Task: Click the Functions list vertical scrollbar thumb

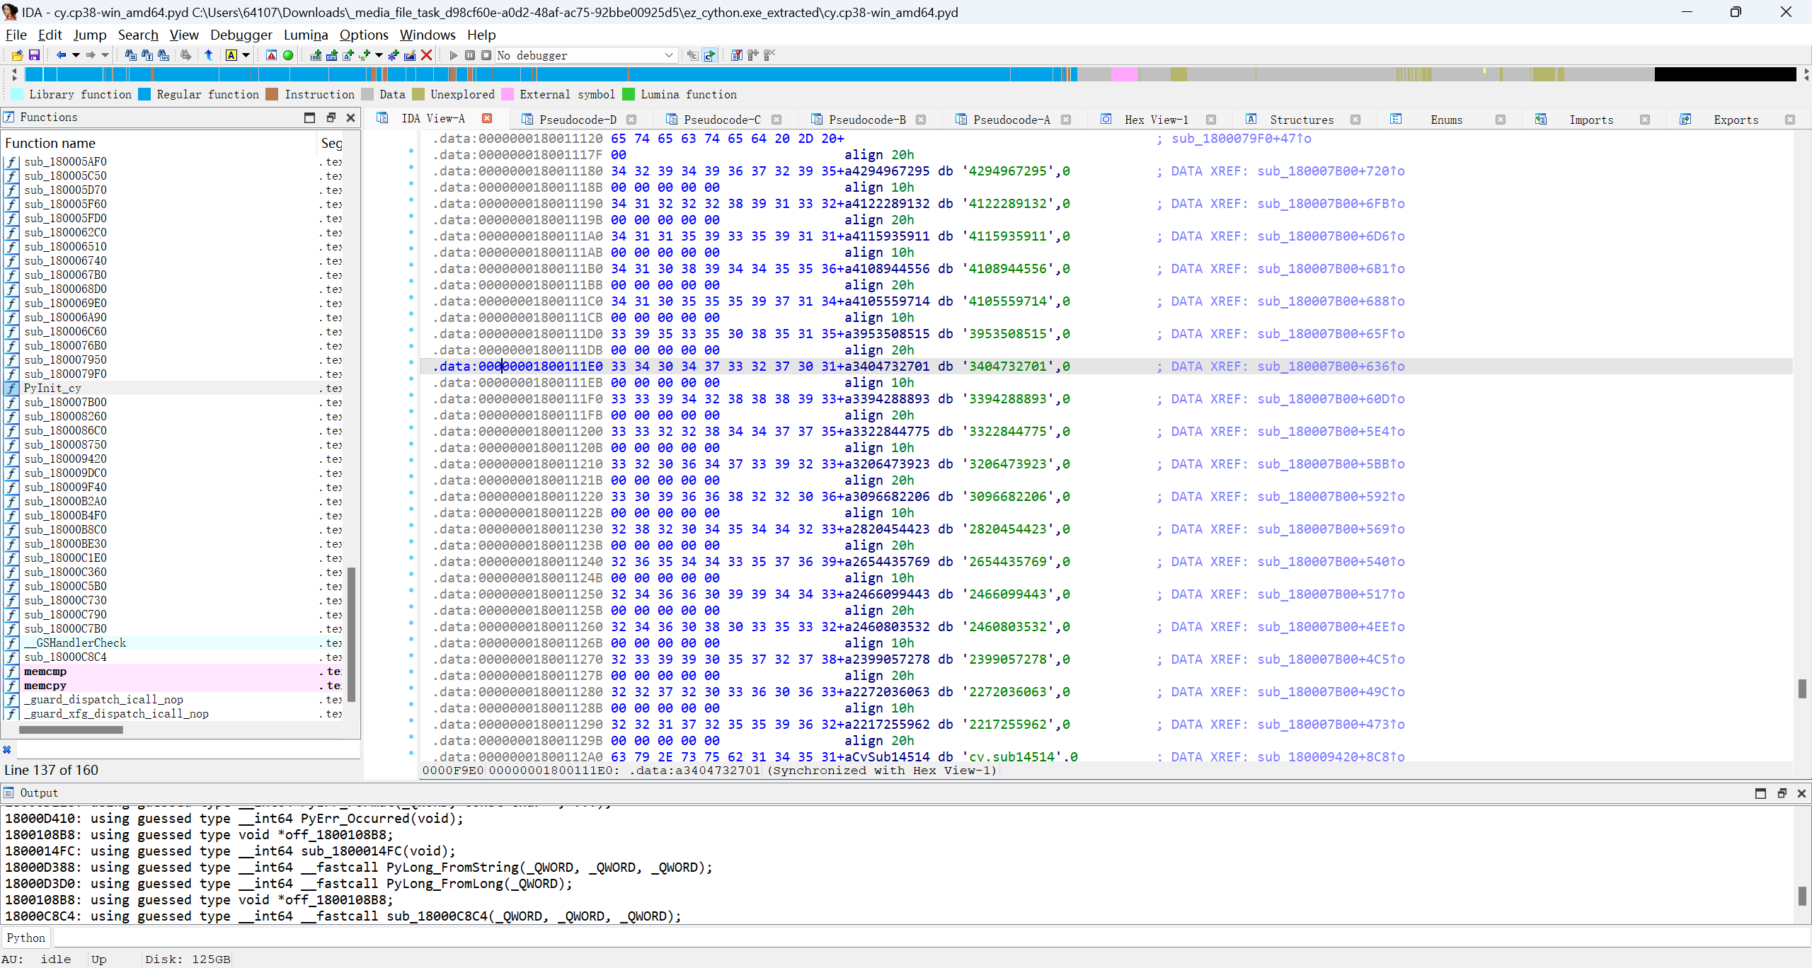Action: point(352,633)
